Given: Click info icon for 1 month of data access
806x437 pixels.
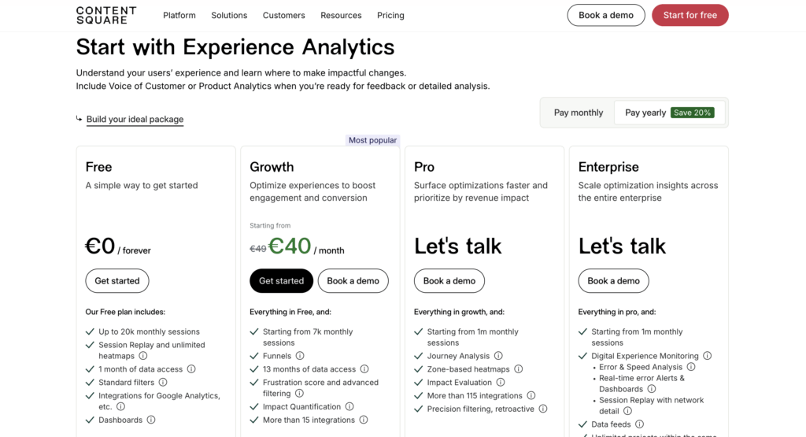Looking at the screenshot, I should pos(191,368).
